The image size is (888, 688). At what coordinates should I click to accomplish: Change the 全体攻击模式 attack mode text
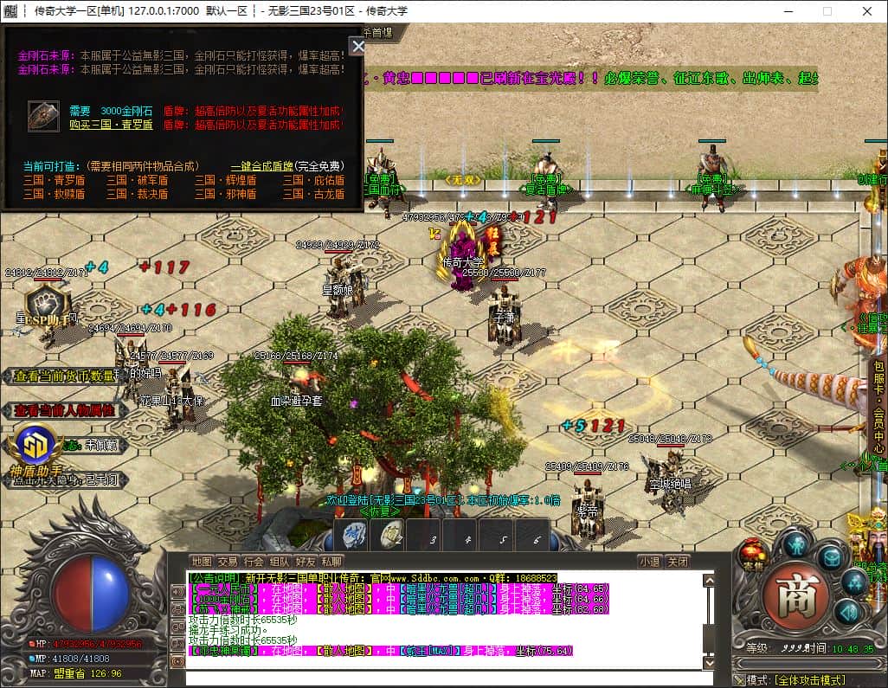pos(810,680)
